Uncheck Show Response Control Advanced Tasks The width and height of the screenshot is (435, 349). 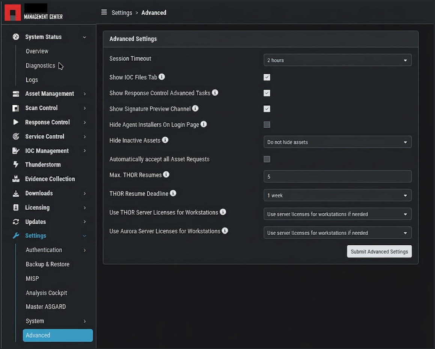267,93
